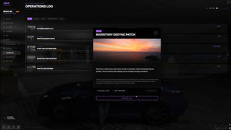The width and height of the screenshot is (231, 130).
Task: Open the Staff Applications Open entry
Action: tap(127, 48)
